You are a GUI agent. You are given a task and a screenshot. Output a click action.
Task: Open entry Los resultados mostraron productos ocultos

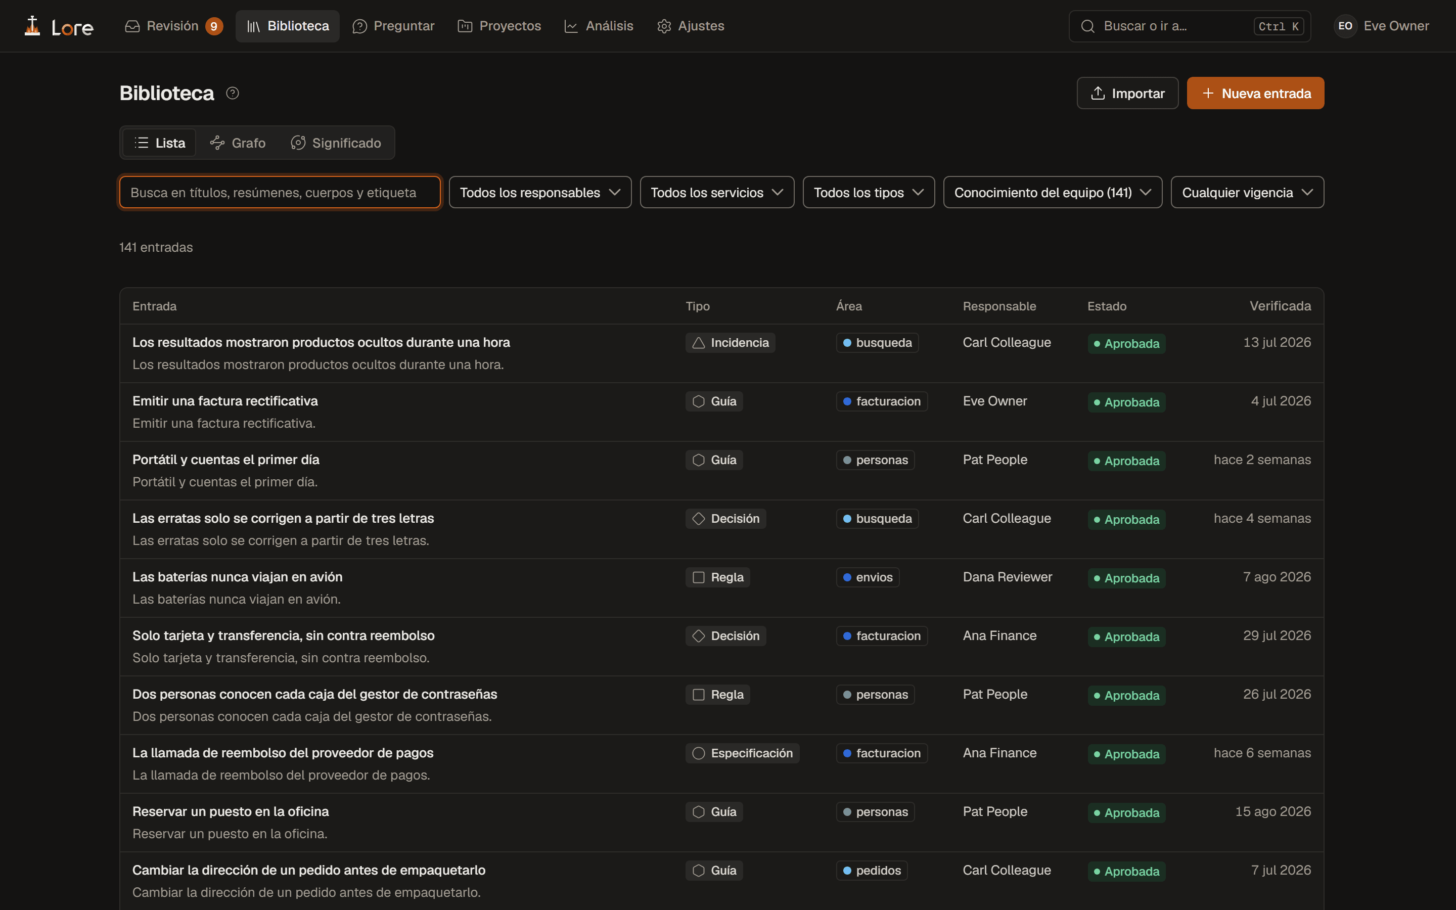(321, 342)
